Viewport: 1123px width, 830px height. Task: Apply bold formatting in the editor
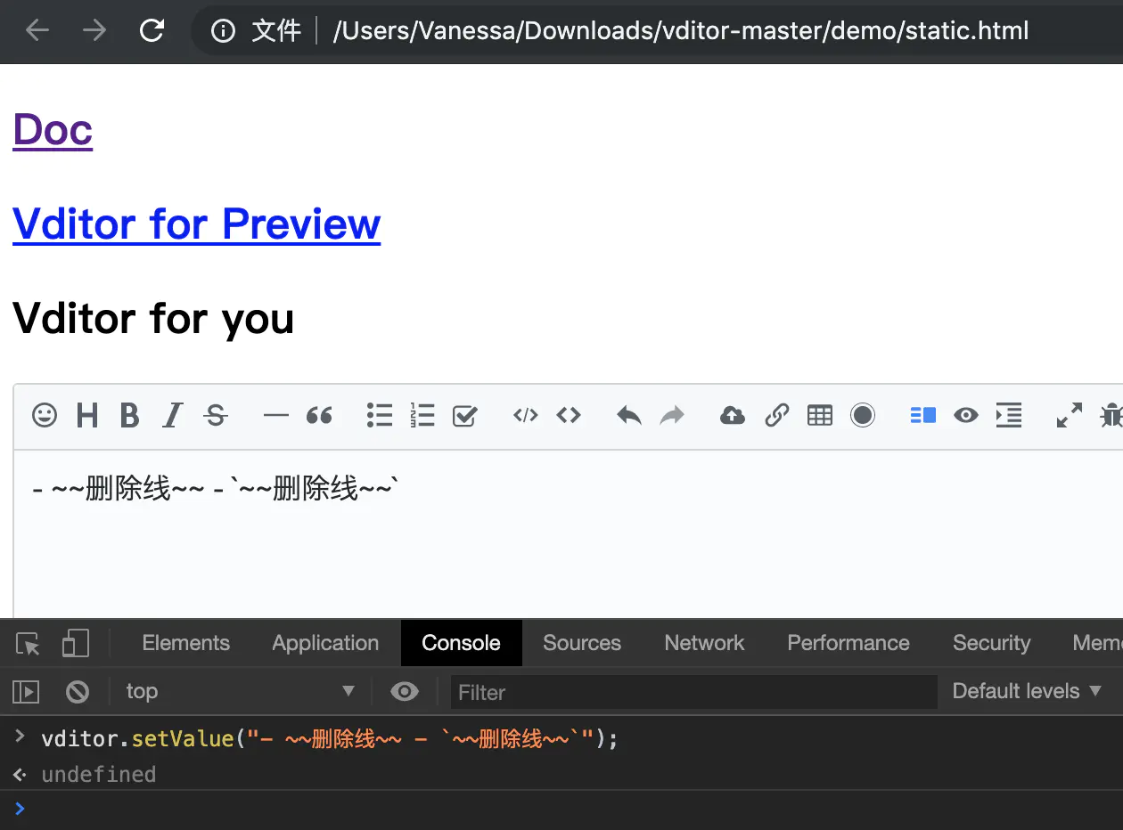[129, 415]
